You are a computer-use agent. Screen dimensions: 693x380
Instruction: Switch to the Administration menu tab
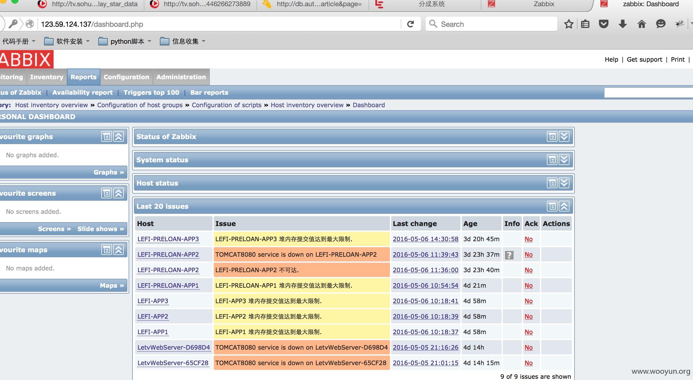(x=181, y=77)
